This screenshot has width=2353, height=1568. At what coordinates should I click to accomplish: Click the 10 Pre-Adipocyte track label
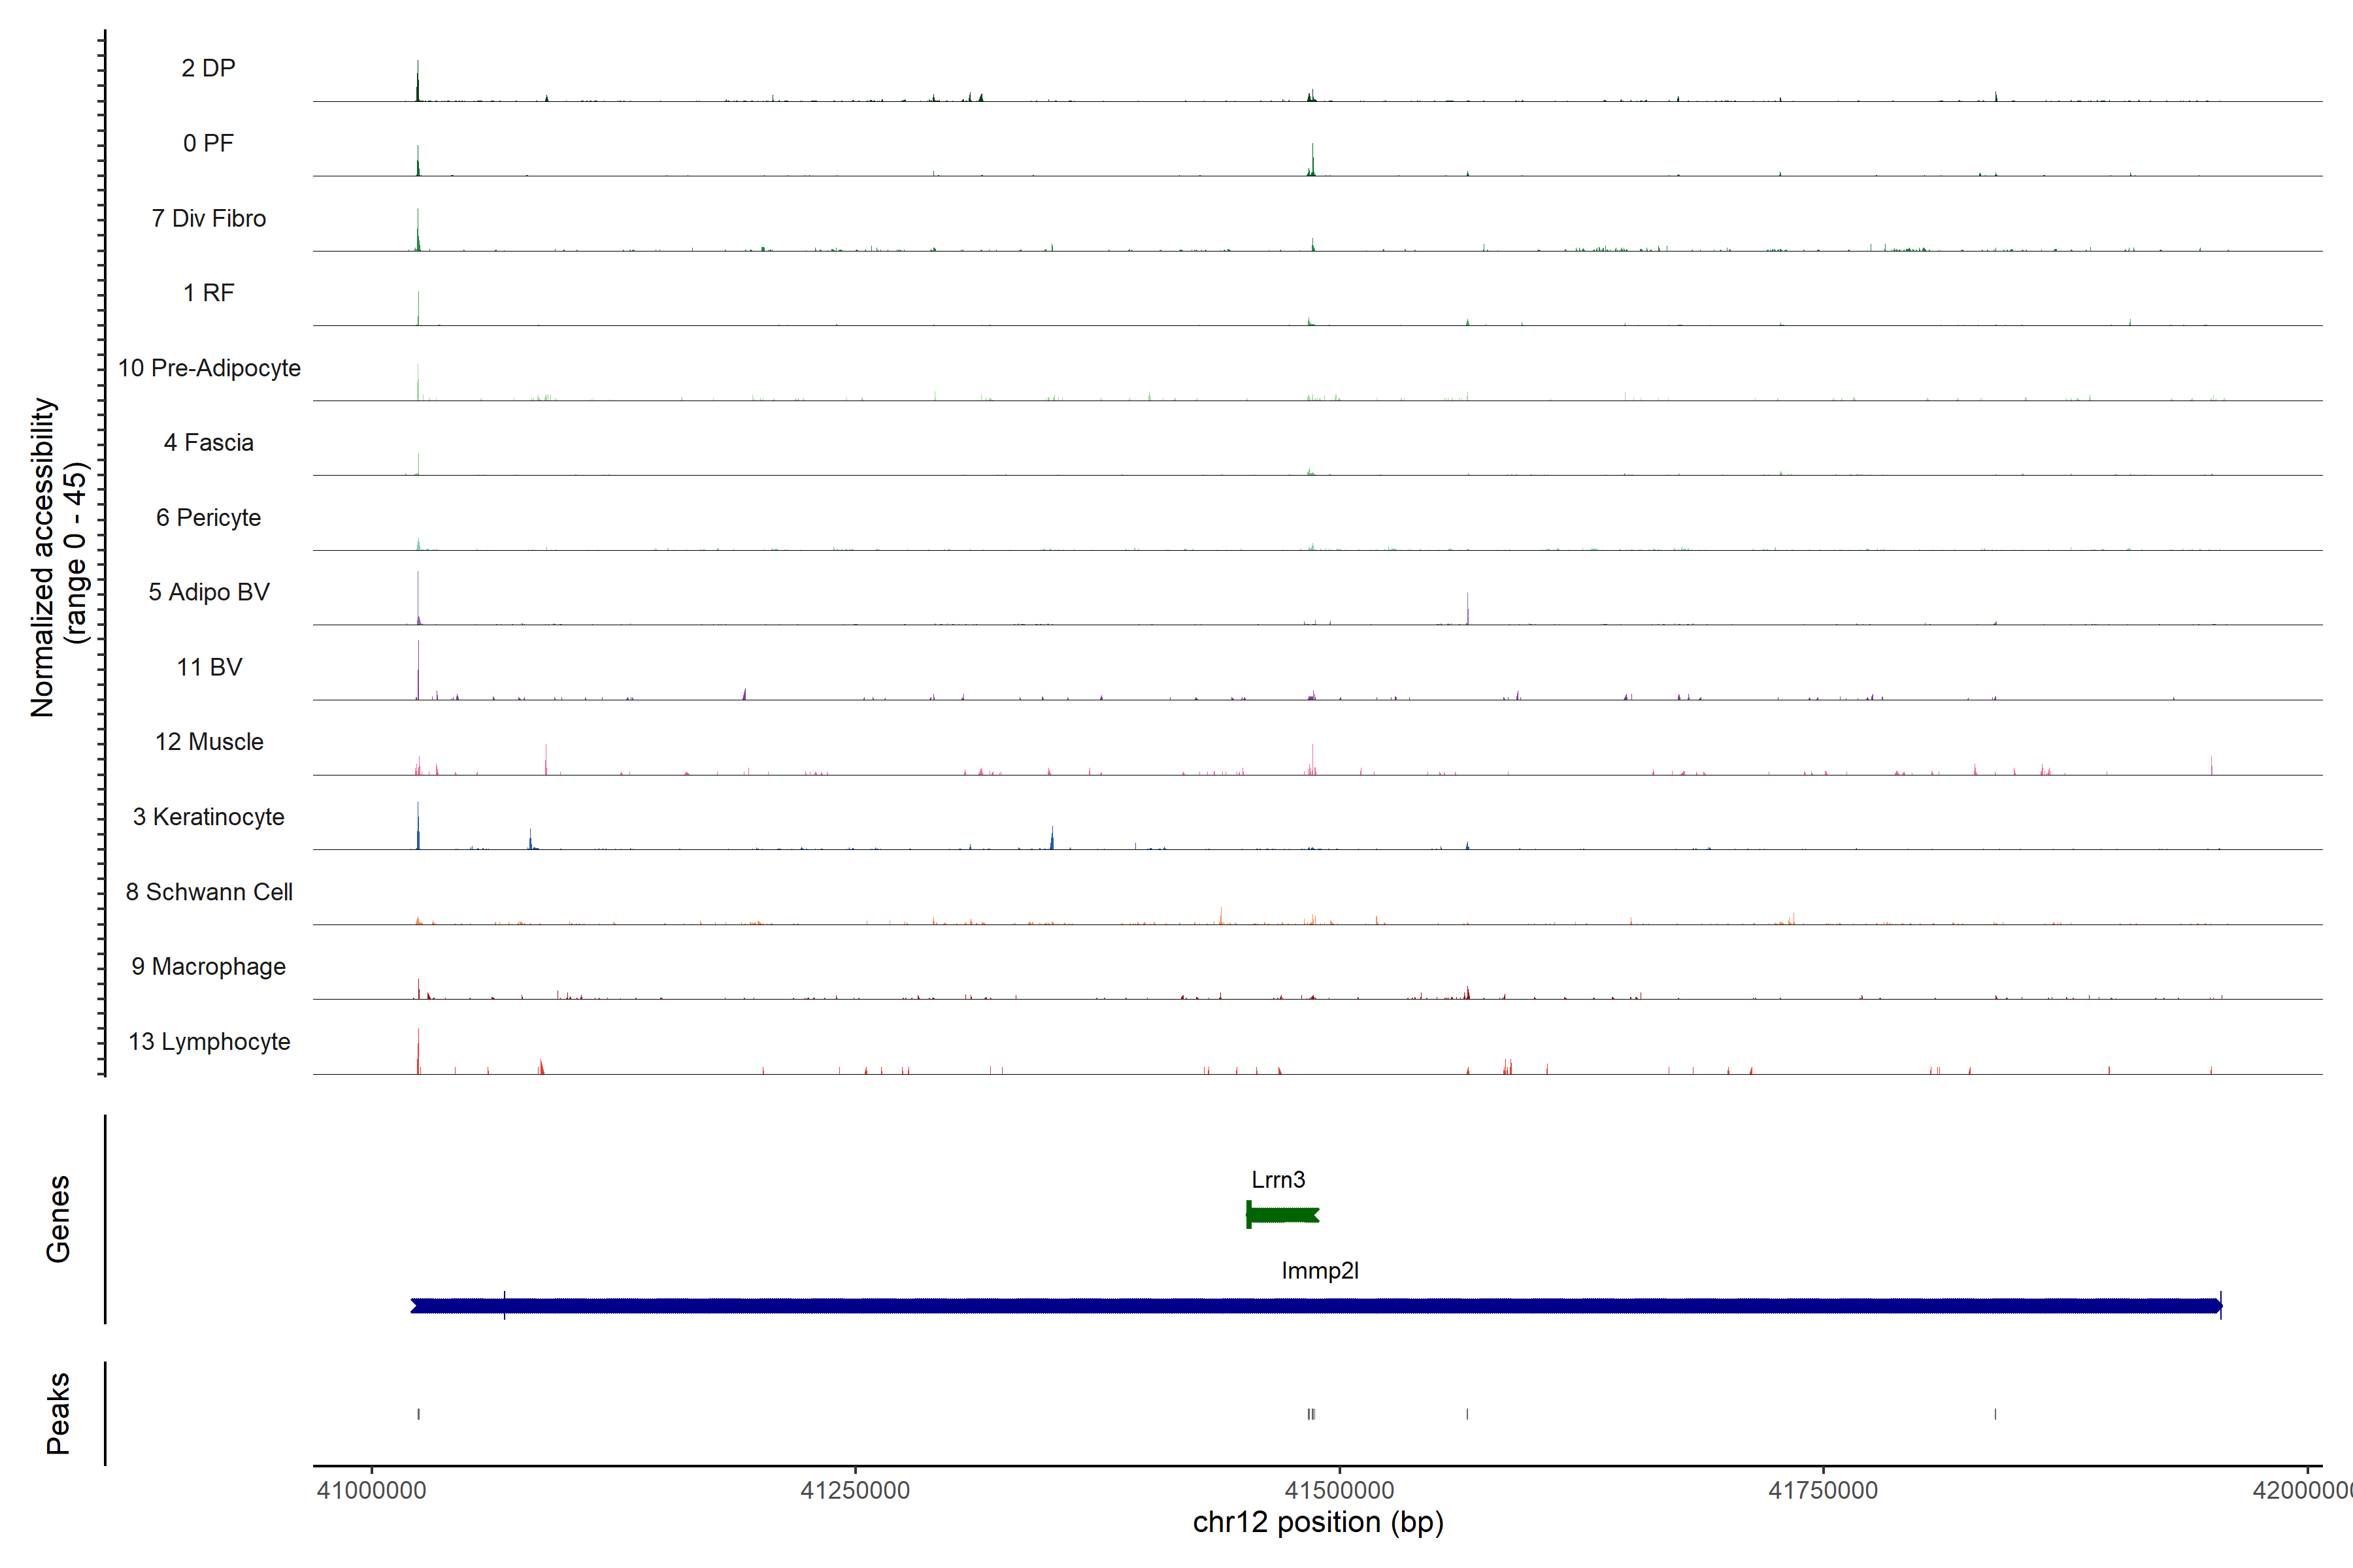coord(209,368)
